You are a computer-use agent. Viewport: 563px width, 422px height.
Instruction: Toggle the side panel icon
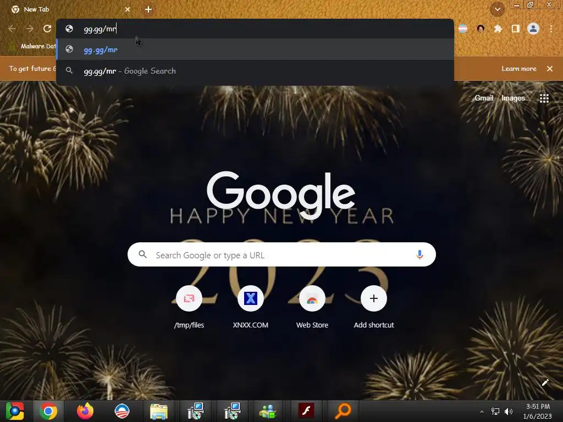pos(516,29)
